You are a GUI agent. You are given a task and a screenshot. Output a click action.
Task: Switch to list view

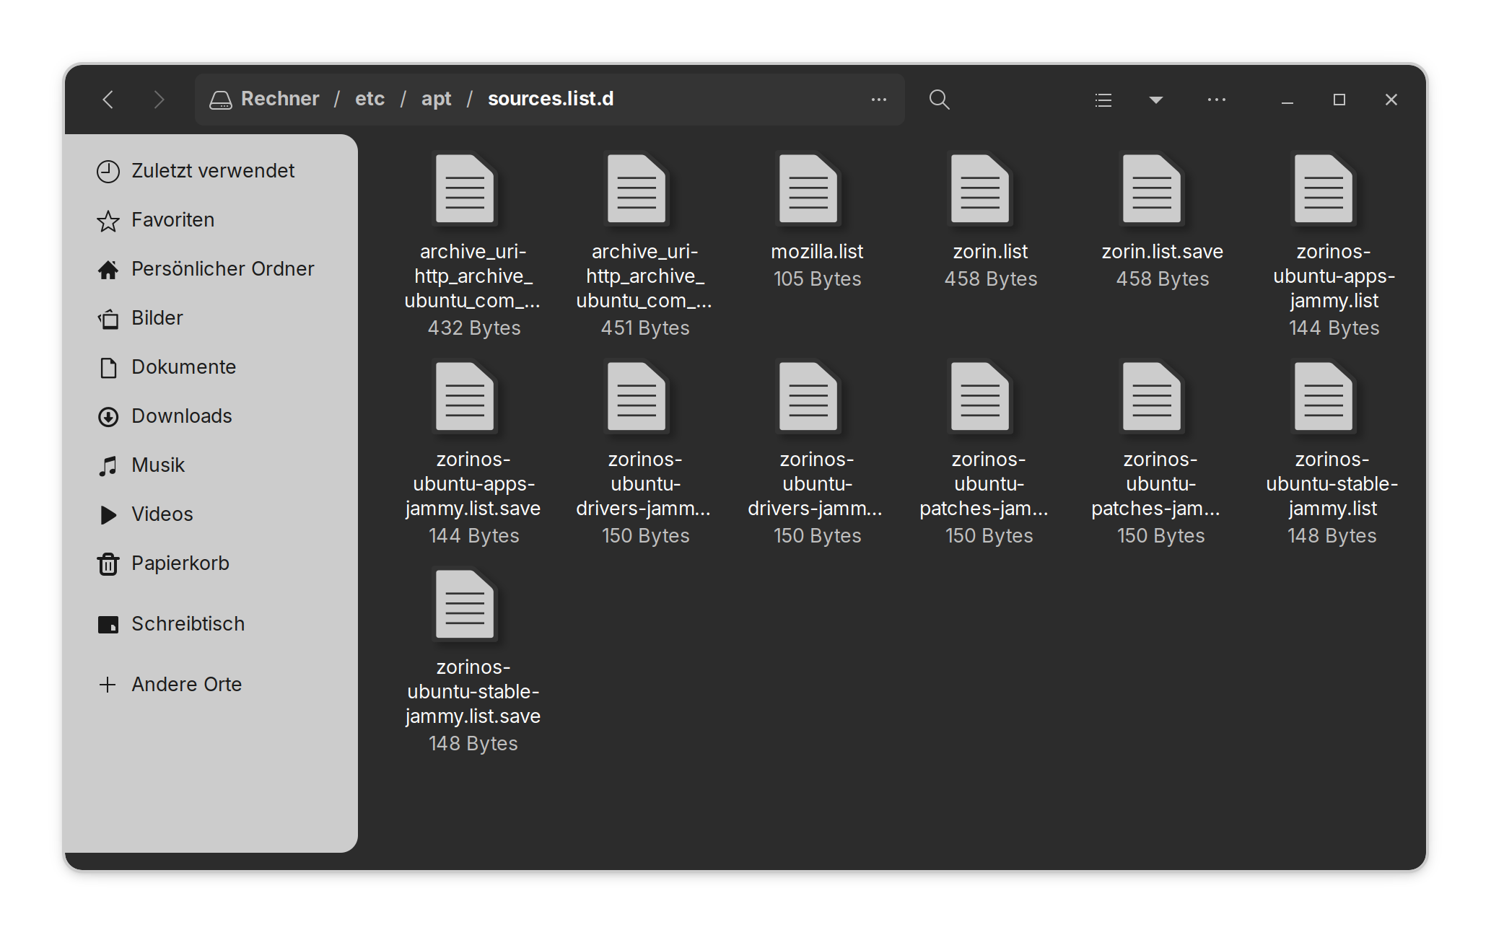1103,100
